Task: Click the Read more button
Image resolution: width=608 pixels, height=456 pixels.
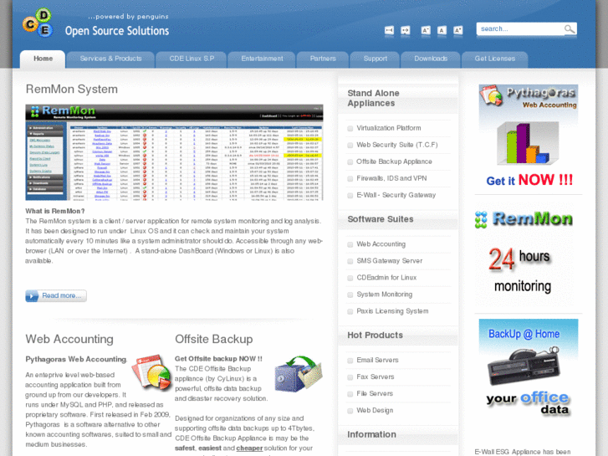Action: click(x=56, y=295)
